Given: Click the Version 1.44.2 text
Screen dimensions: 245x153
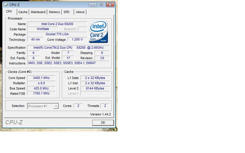Looking at the screenshot, I should pos(100,114).
